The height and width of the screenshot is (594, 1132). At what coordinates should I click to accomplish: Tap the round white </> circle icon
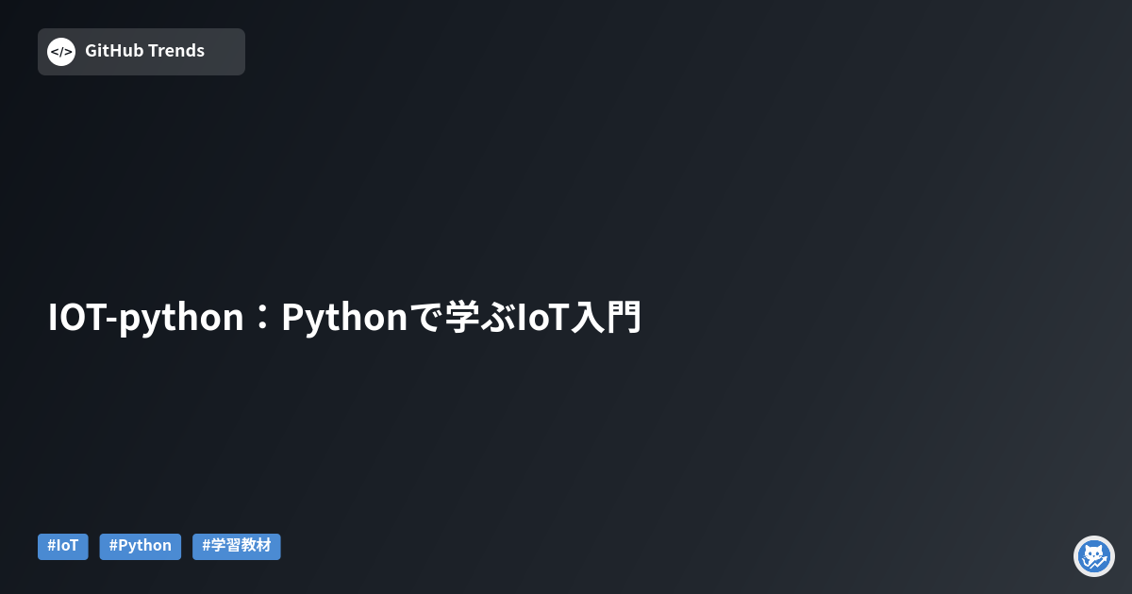61,52
